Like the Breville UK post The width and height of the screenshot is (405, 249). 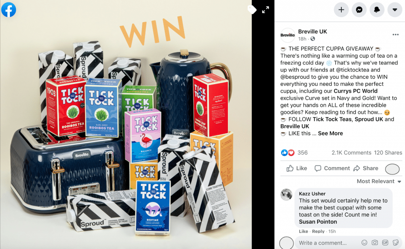(x=297, y=168)
